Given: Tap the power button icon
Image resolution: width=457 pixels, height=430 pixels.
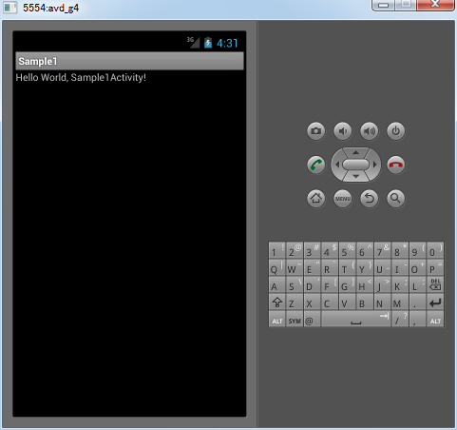Looking at the screenshot, I should coord(395,131).
